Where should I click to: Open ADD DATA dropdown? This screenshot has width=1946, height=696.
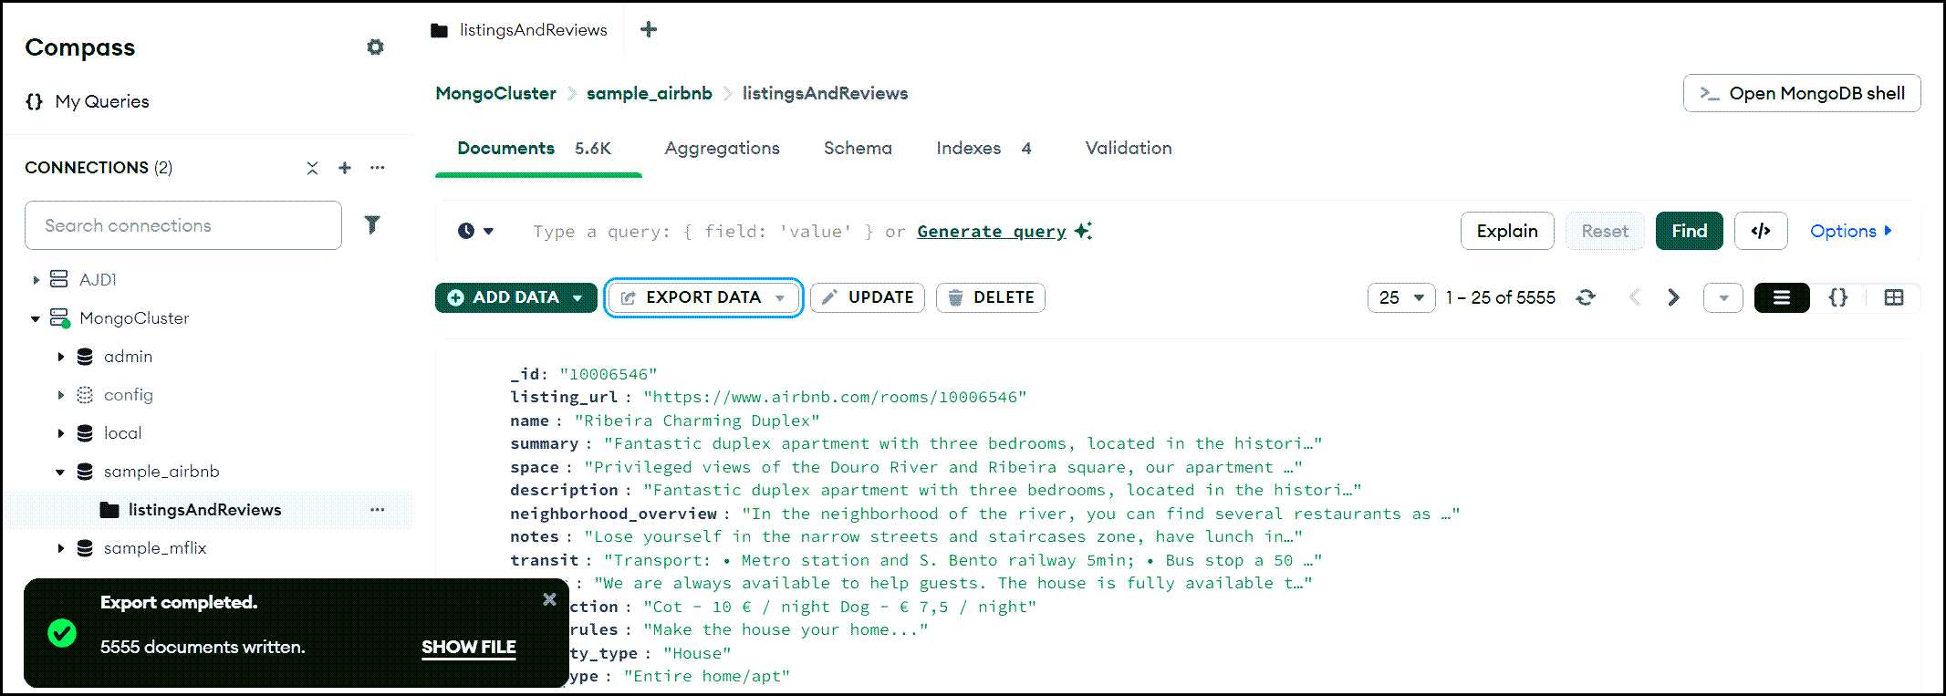[516, 297]
